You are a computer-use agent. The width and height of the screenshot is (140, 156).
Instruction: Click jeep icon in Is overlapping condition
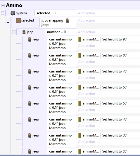[x=67, y=20]
